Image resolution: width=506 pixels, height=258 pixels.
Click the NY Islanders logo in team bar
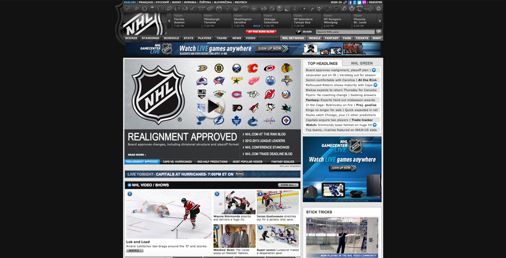[x=279, y=9]
